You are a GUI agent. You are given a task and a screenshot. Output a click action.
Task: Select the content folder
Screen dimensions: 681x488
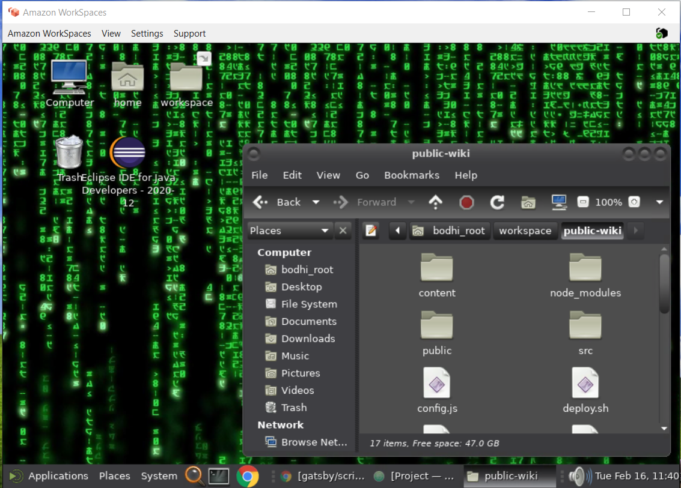(x=437, y=275)
